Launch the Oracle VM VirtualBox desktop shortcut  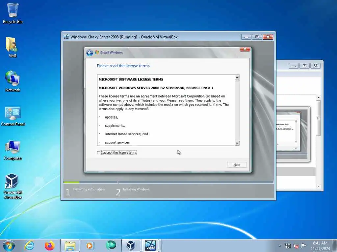13,186
